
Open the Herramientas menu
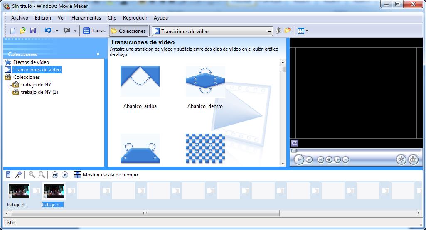tap(86, 18)
